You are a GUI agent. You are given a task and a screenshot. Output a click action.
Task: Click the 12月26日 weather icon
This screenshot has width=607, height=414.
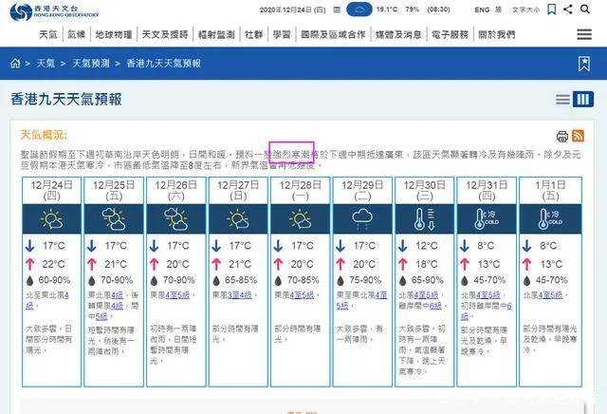pos(175,219)
